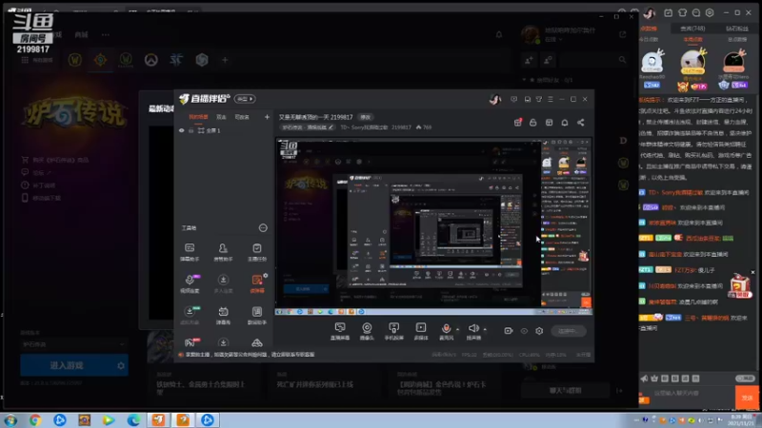Open Battle.net notifications bell
This screenshot has width=762, height=428.
click(499, 34)
